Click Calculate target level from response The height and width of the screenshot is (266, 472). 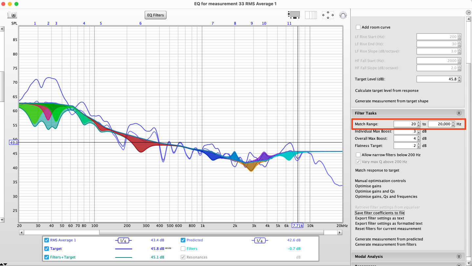tap(387, 91)
